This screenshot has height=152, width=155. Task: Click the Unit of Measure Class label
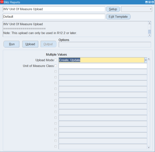click(x=38, y=66)
